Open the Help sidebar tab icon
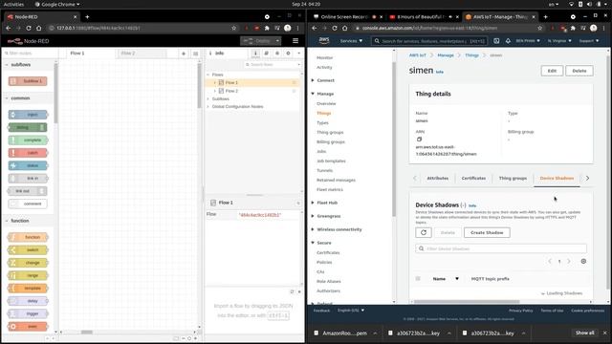The width and height of the screenshot is (612, 344). click(266, 54)
